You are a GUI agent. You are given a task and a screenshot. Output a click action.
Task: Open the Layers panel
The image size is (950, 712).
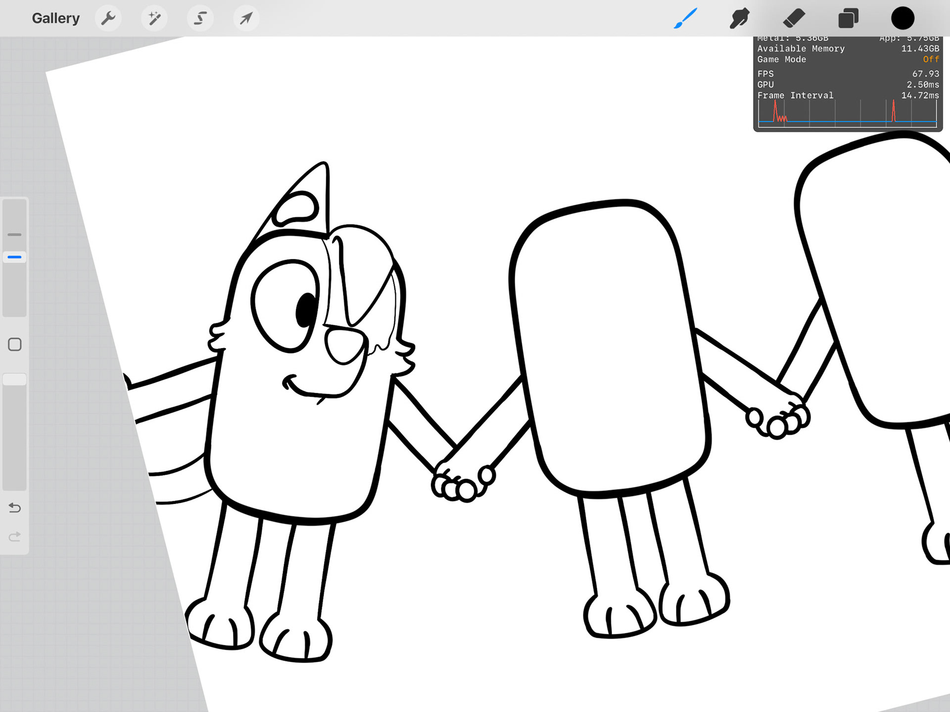pos(848,18)
